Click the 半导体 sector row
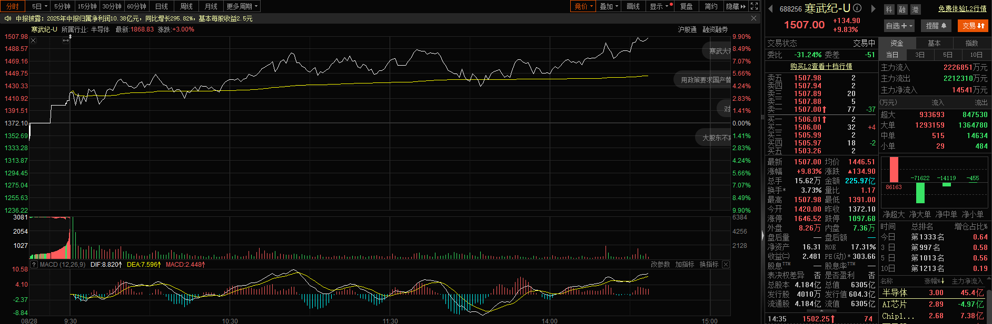992x324 pixels. point(934,293)
